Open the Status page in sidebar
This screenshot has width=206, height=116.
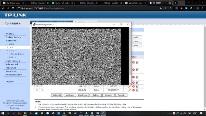coord(10,34)
